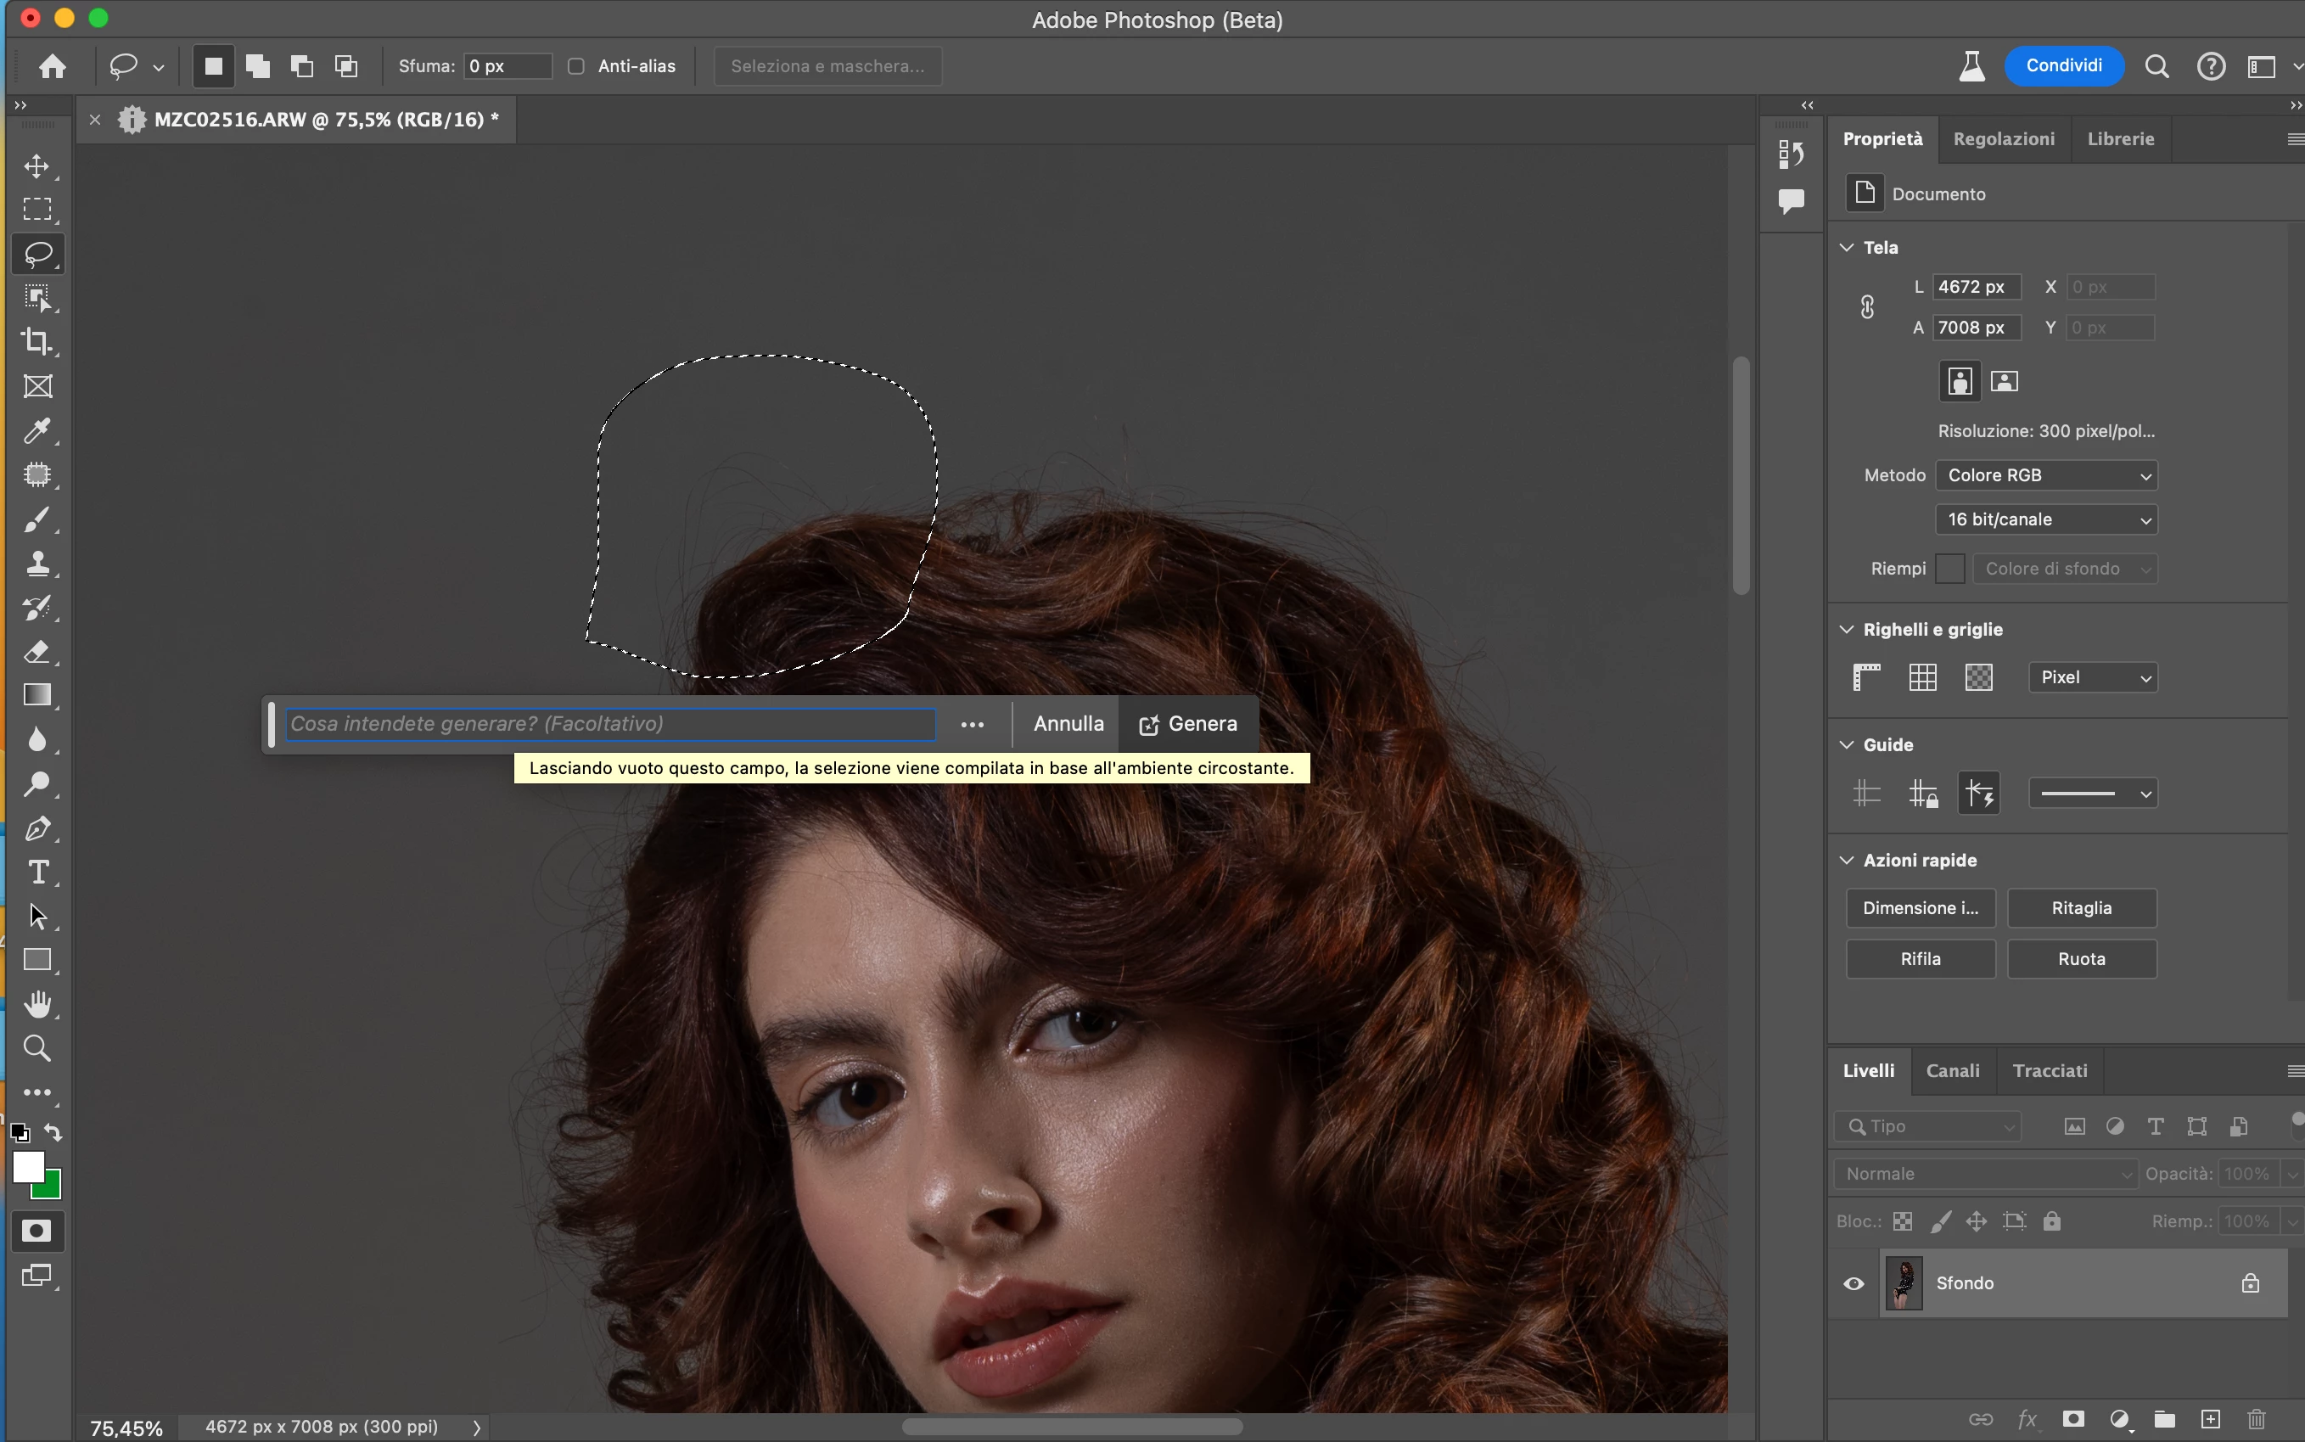Choose the Gradient tool

[x=37, y=695]
